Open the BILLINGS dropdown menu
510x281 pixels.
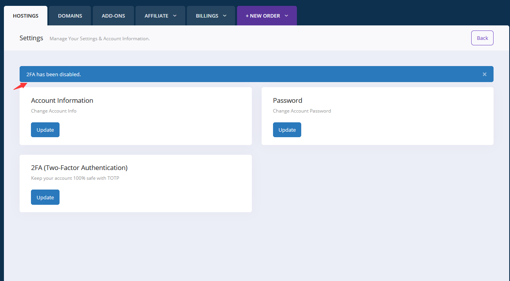point(211,16)
